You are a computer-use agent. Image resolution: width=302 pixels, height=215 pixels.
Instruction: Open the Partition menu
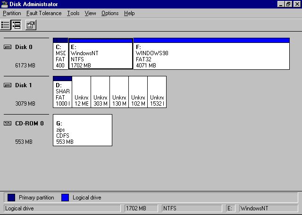(x=12, y=13)
